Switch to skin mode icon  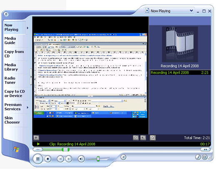point(205,157)
